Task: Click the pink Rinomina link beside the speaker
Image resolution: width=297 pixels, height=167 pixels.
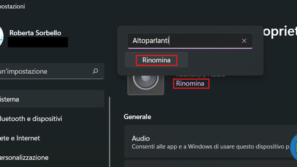Action: pos(190,83)
